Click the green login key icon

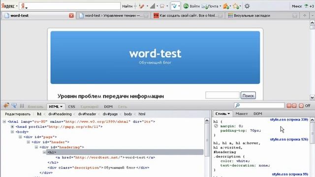coord(186,6)
